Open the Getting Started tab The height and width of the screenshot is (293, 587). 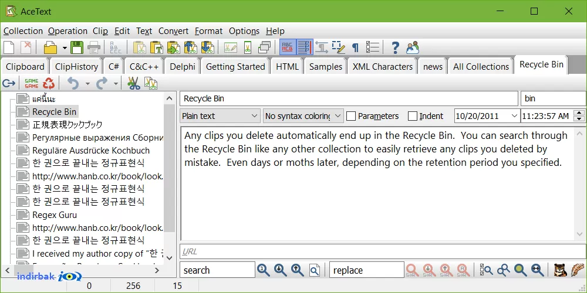[x=235, y=67]
